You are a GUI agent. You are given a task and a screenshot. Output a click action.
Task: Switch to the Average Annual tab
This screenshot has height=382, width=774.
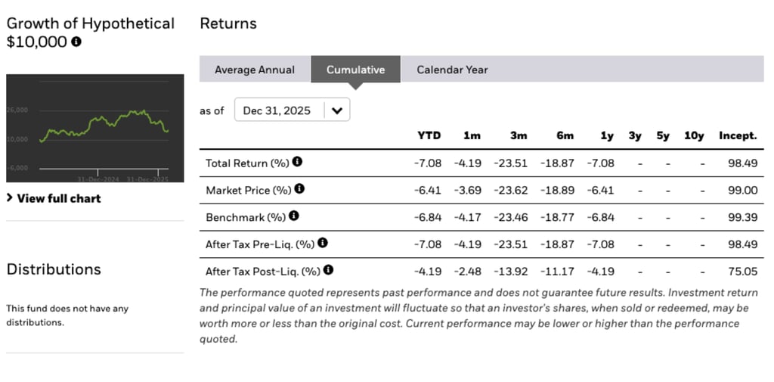point(255,70)
